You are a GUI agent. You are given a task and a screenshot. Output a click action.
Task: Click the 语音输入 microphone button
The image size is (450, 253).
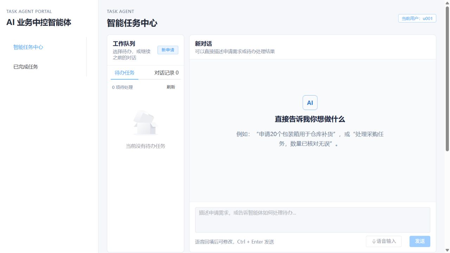tap(384, 241)
